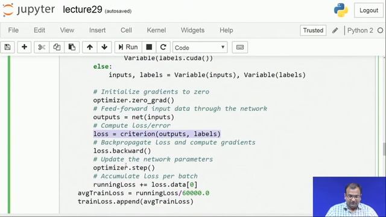Copy selected cells icon
The height and width of the screenshot is (217, 386).
coord(57,47)
